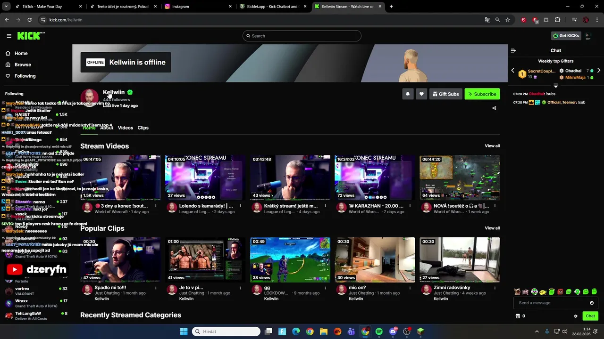Click the yellow emote in quick row
The image size is (604, 339).
tap(543, 292)
